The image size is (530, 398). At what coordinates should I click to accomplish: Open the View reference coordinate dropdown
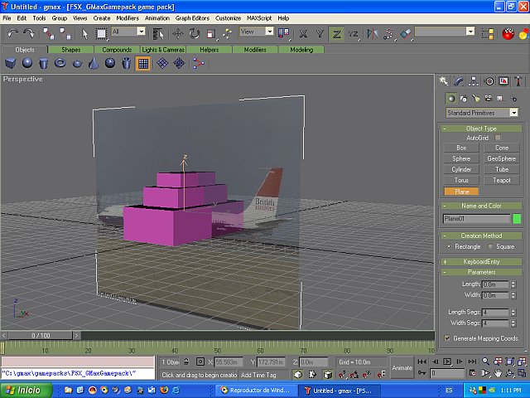tap(258, 32)
